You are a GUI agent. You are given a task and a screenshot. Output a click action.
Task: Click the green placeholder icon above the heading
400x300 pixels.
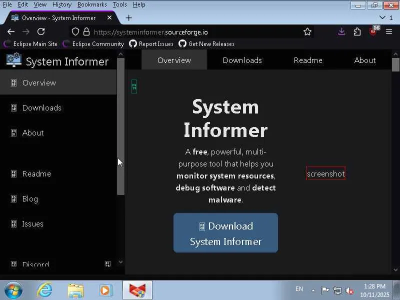(134, 86)
